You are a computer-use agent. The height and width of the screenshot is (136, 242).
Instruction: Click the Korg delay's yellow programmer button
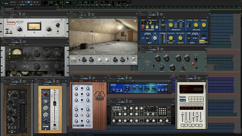point(147,27)
